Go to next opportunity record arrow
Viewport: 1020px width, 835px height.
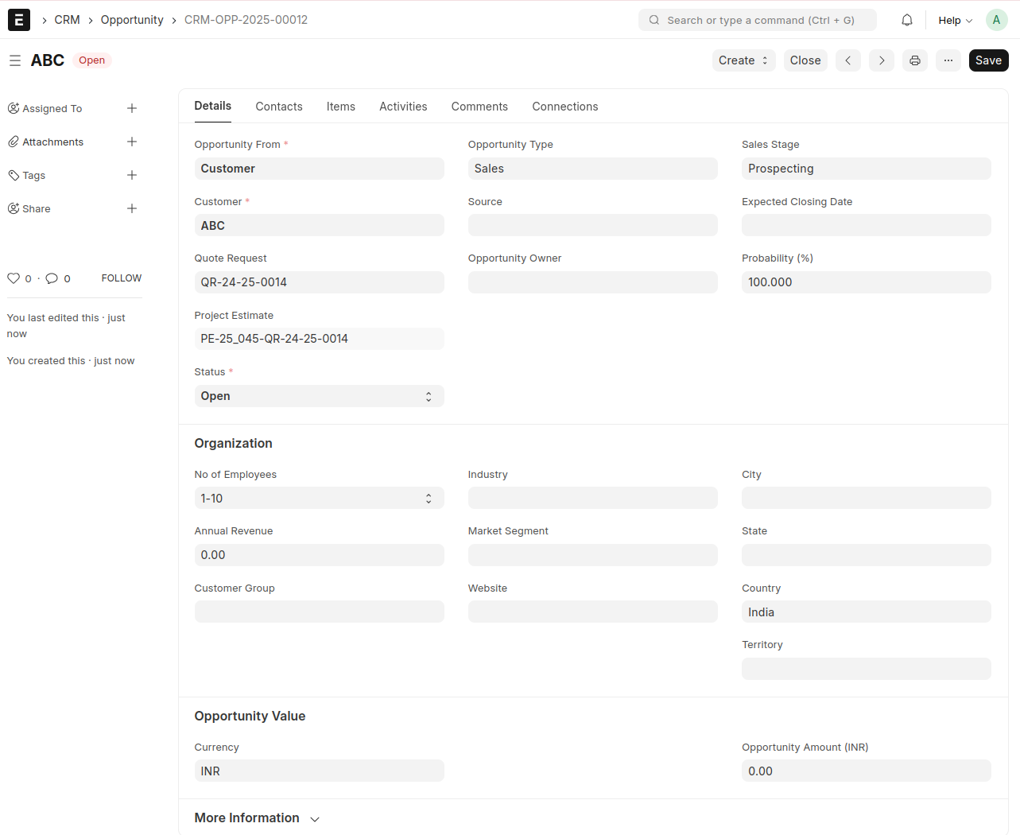point(882,60)
